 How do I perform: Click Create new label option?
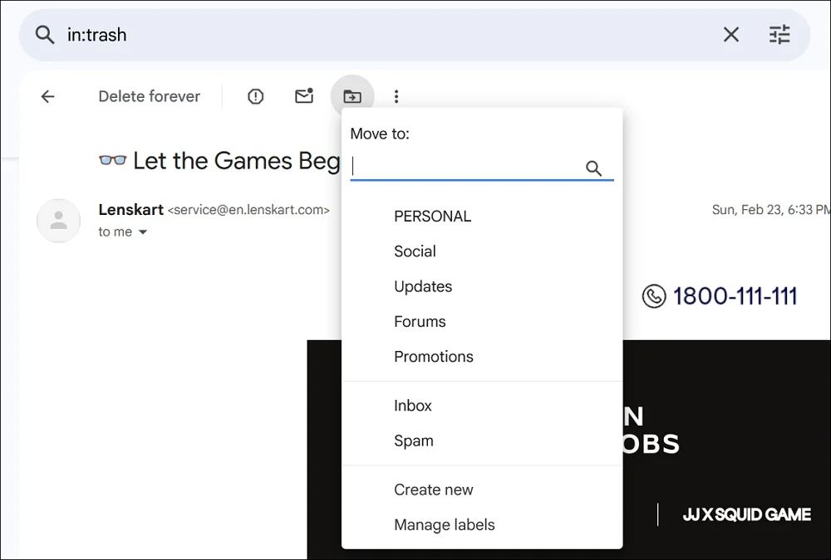point(434,489)
